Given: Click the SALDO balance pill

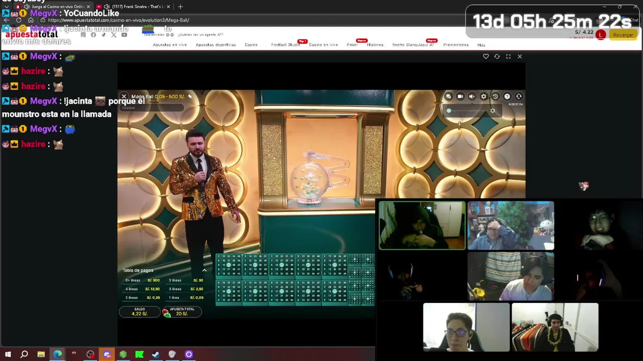Looking at the screenshot, I should pyautogui.click(x=139, y=312).
